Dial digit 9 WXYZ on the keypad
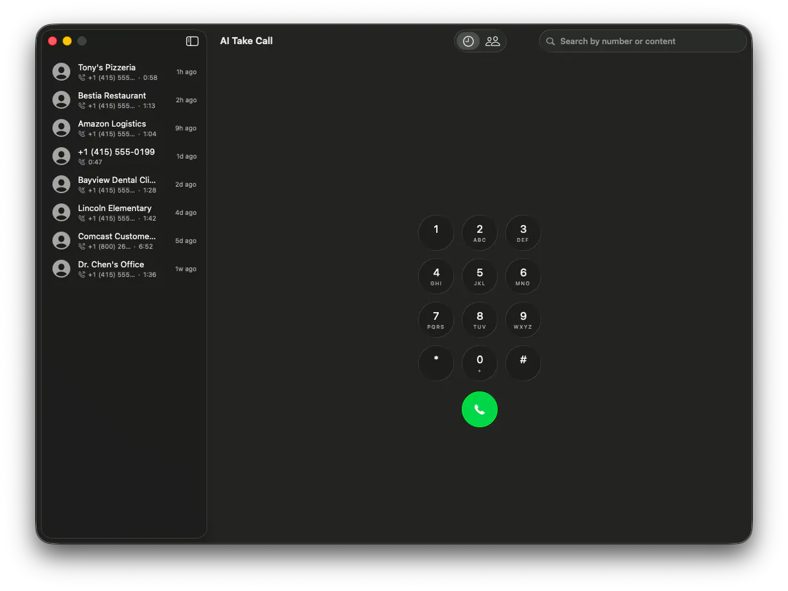The width and height of the screenshot is (788, 591). pyautogui.click(x=523, y=320)
